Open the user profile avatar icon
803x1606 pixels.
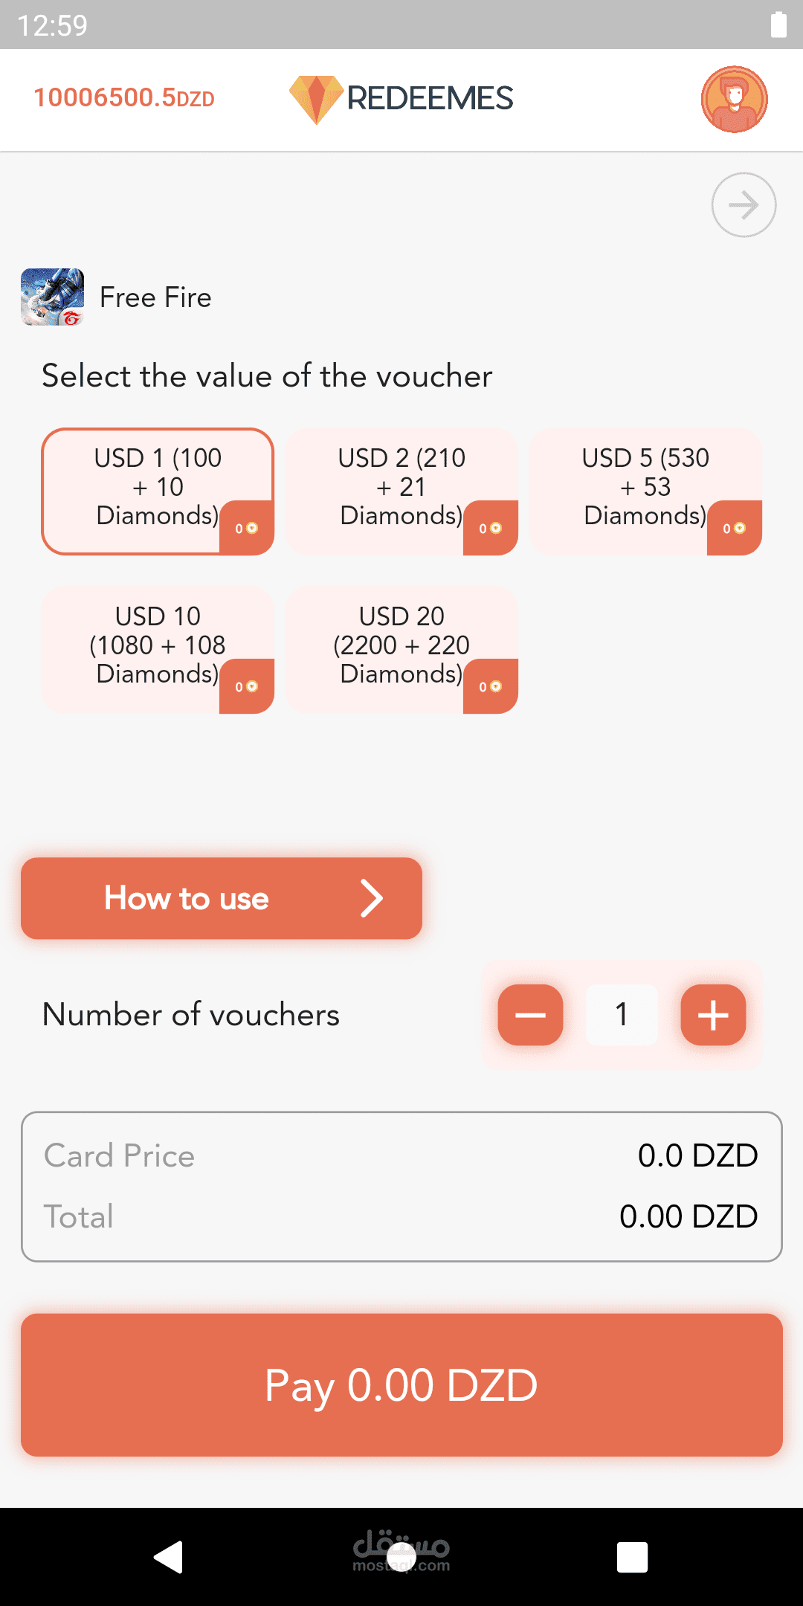tap(734, 100)
